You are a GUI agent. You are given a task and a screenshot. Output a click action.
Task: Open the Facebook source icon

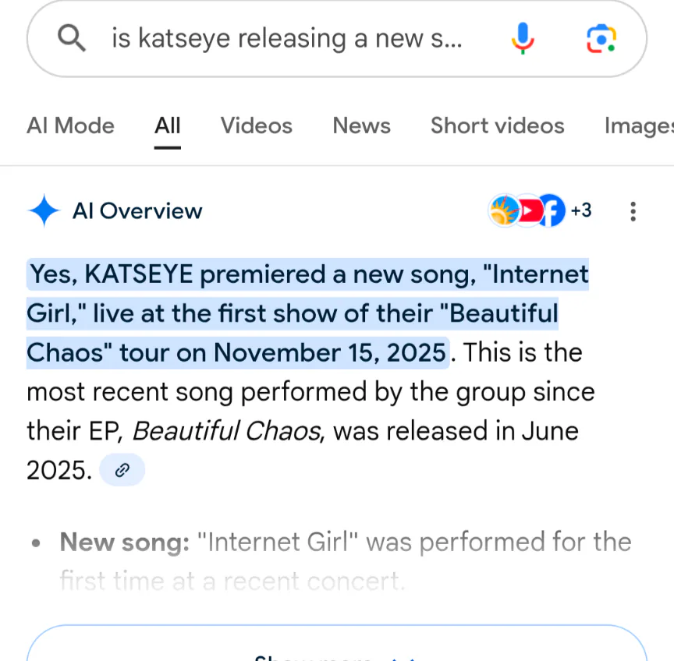coord(552,211)
